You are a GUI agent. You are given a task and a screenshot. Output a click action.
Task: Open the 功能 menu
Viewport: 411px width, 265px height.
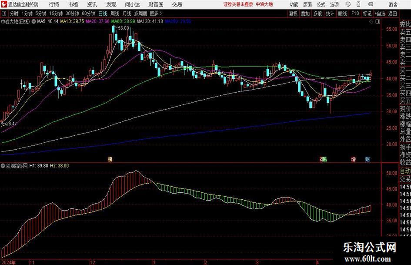point(294,4)
